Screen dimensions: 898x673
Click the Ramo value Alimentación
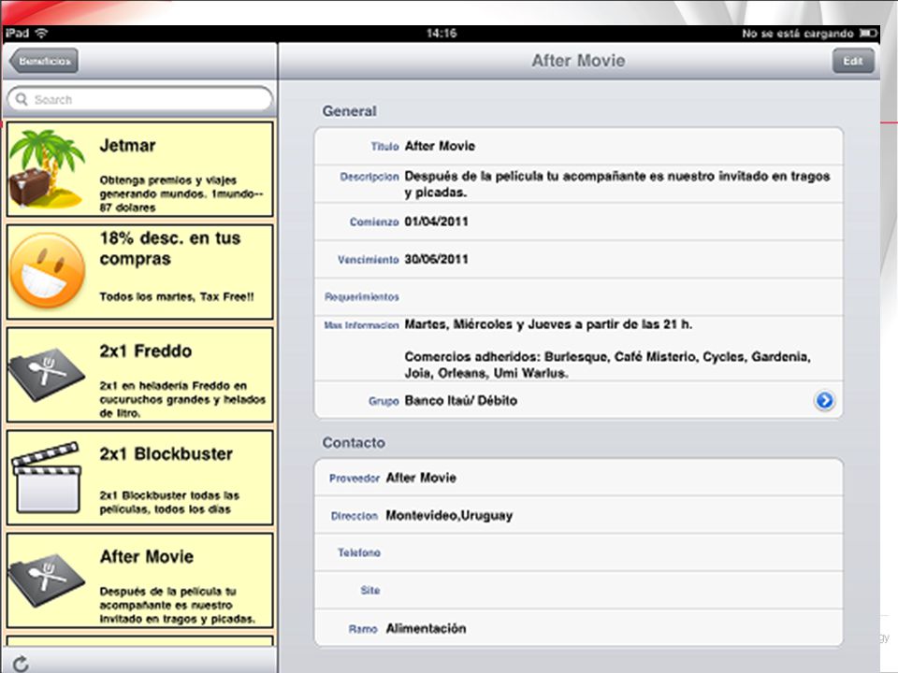pos(426,628)
